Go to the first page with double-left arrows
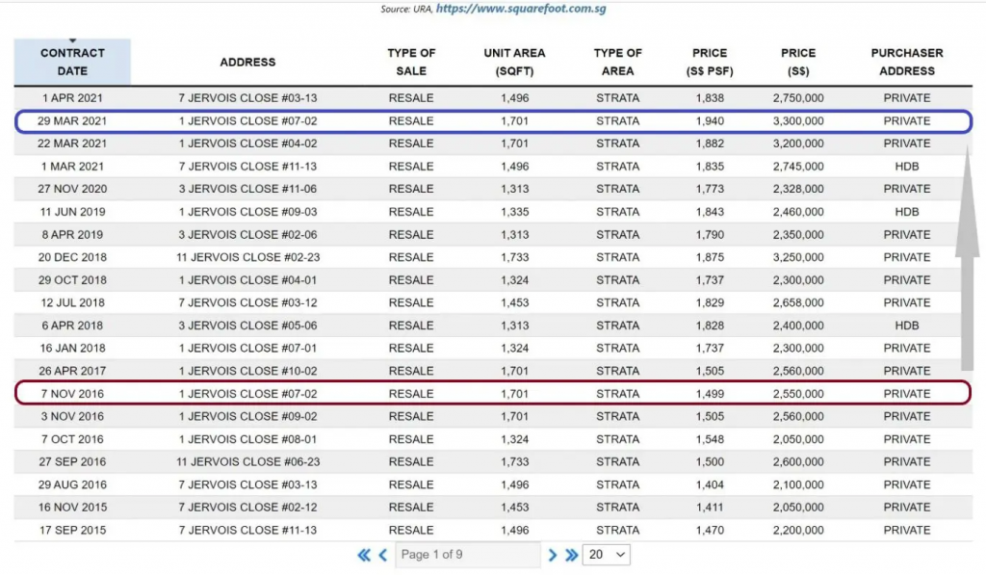The width and height of the screenshot is (986, 575). tap(363, 555)
